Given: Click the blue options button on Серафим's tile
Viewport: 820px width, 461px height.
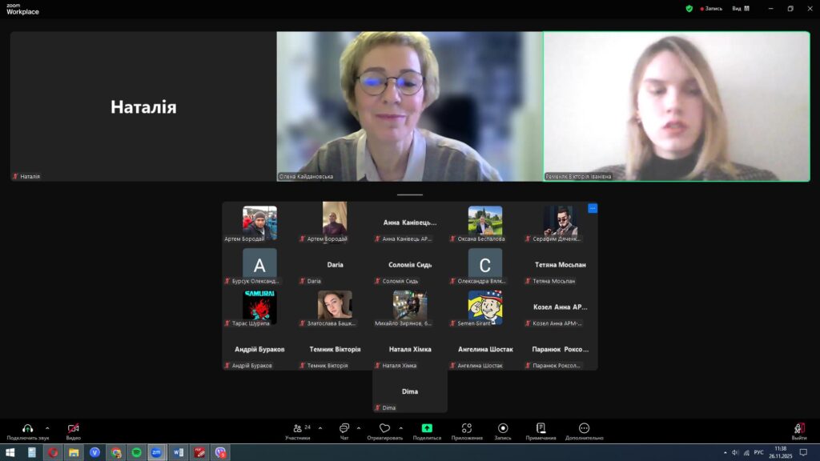Looking at the screenshot, I should point(593,208).
